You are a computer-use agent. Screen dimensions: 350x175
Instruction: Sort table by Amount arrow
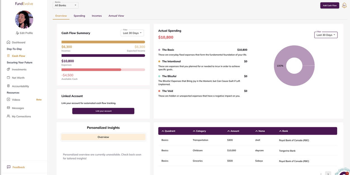tap(228, 131)
